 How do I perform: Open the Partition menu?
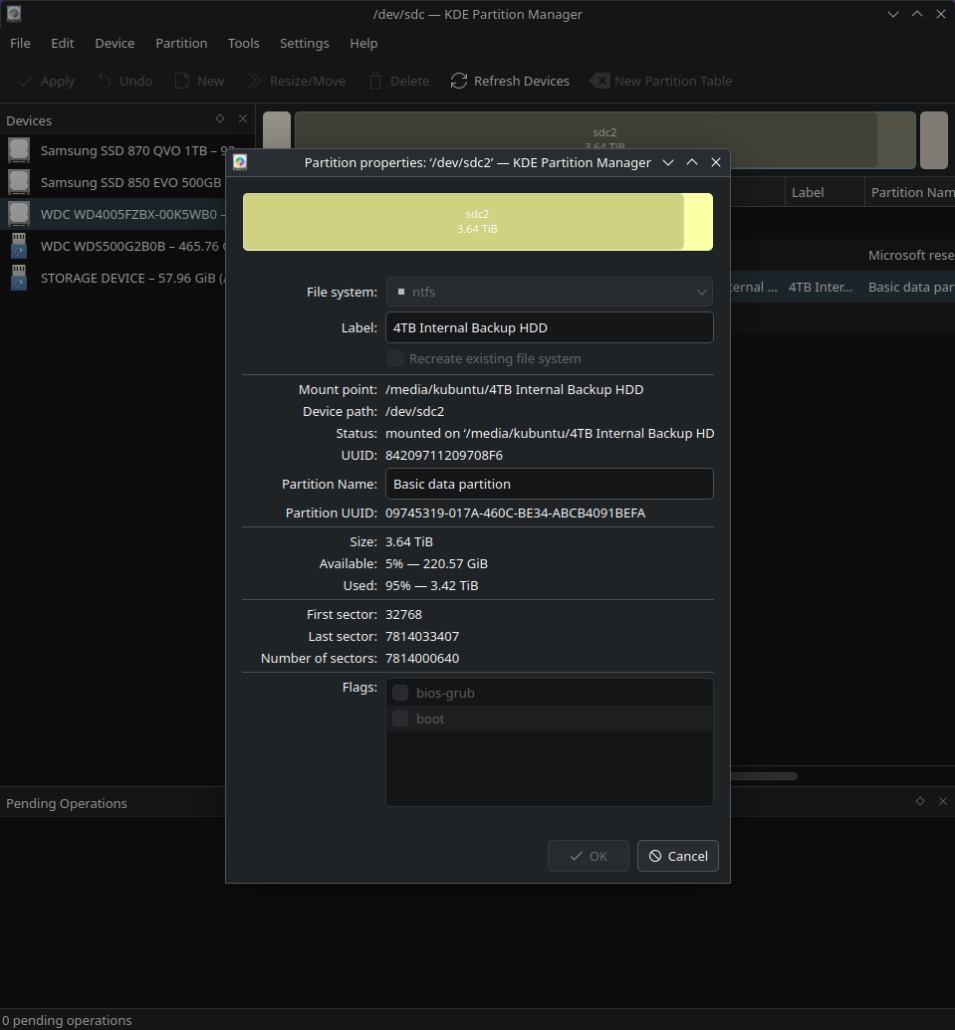(181, 44)
